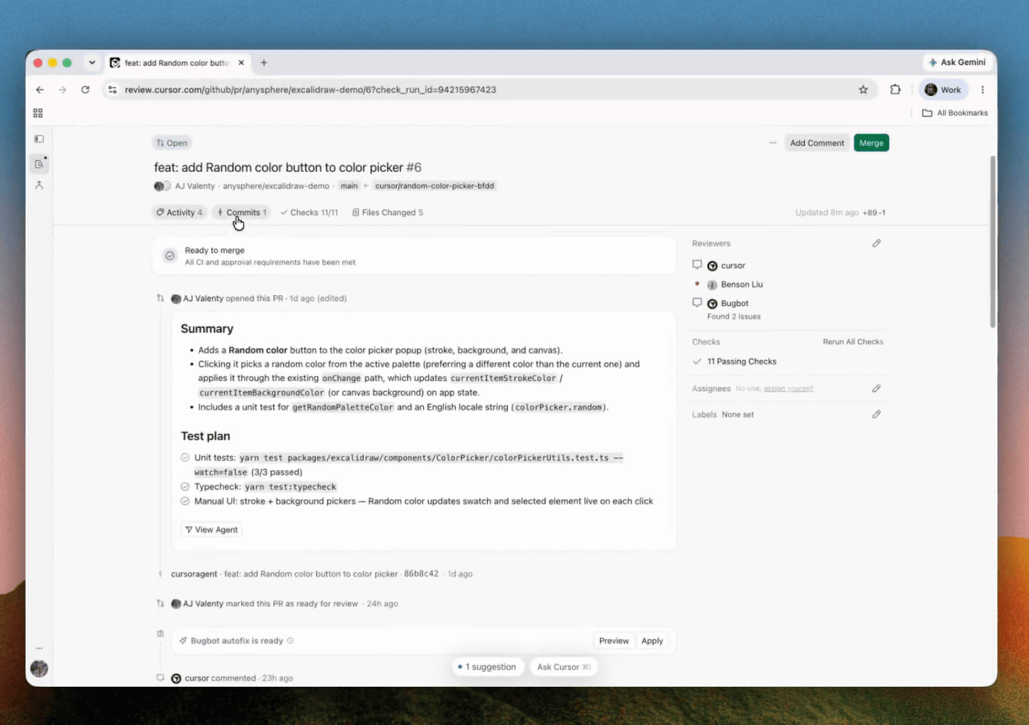Click the +89 -1 diff stats
The width and height of the screenshot is (1029, 725).
[x=874, y=212]
